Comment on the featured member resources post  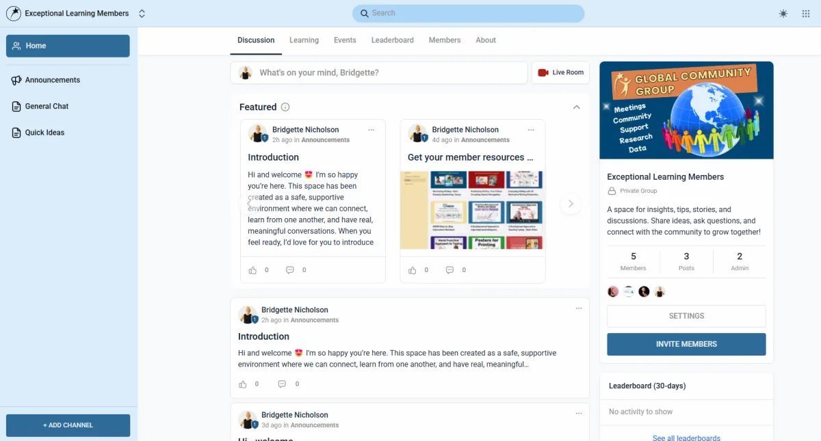click(x=449, y=270)
